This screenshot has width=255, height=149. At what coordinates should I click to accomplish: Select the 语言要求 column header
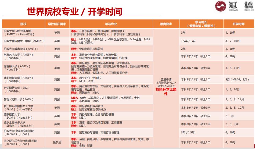coord(166,24)
